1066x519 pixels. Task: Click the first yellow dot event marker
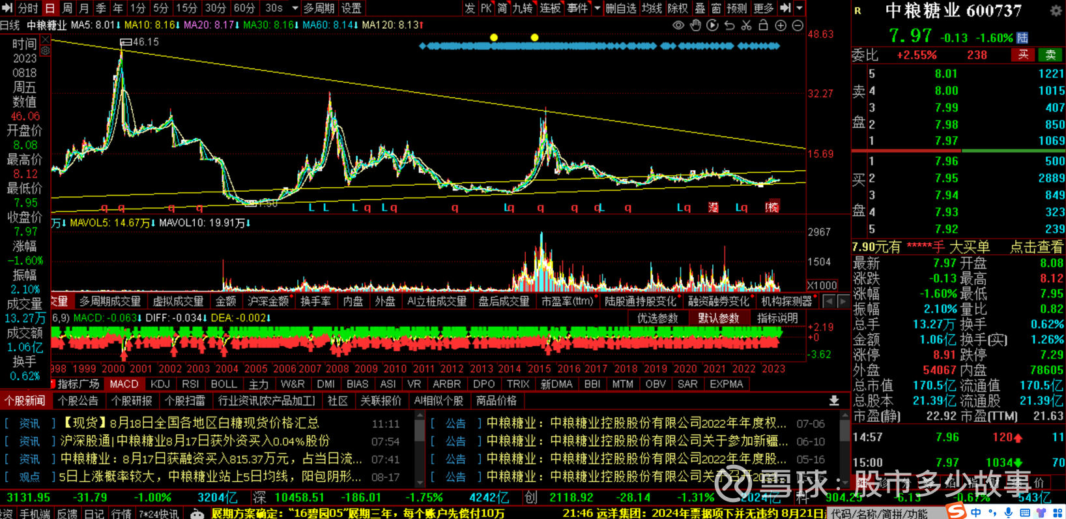coord(494,37)
